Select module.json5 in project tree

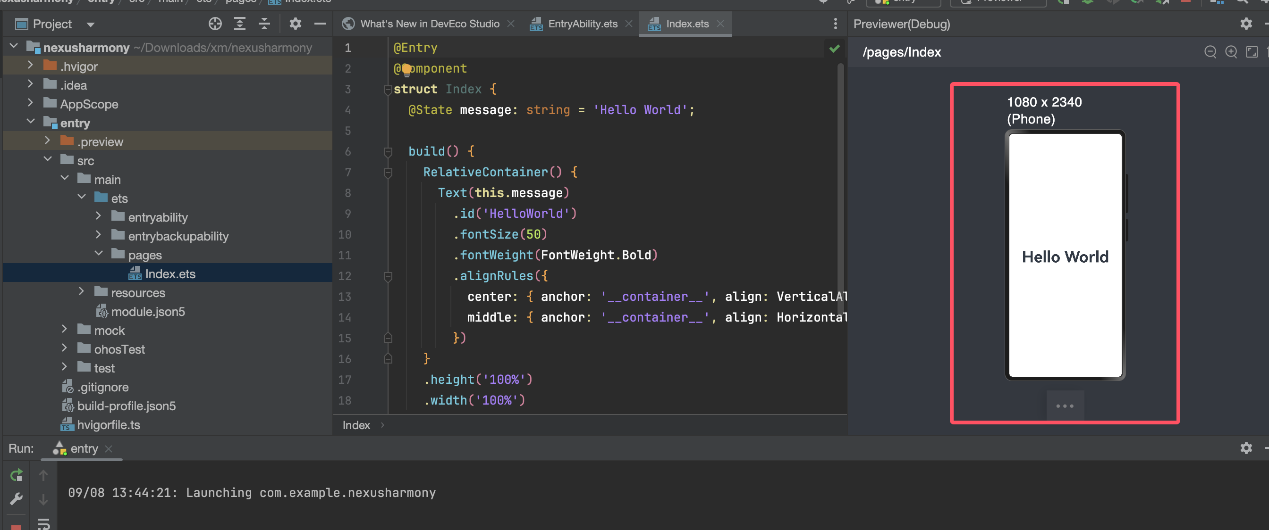point(147,312)
